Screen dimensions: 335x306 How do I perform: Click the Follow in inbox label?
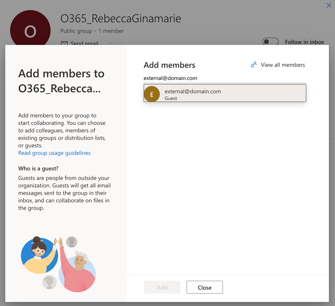[304, 42]
